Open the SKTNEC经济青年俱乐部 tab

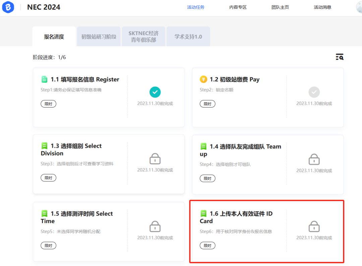point(143,37)
